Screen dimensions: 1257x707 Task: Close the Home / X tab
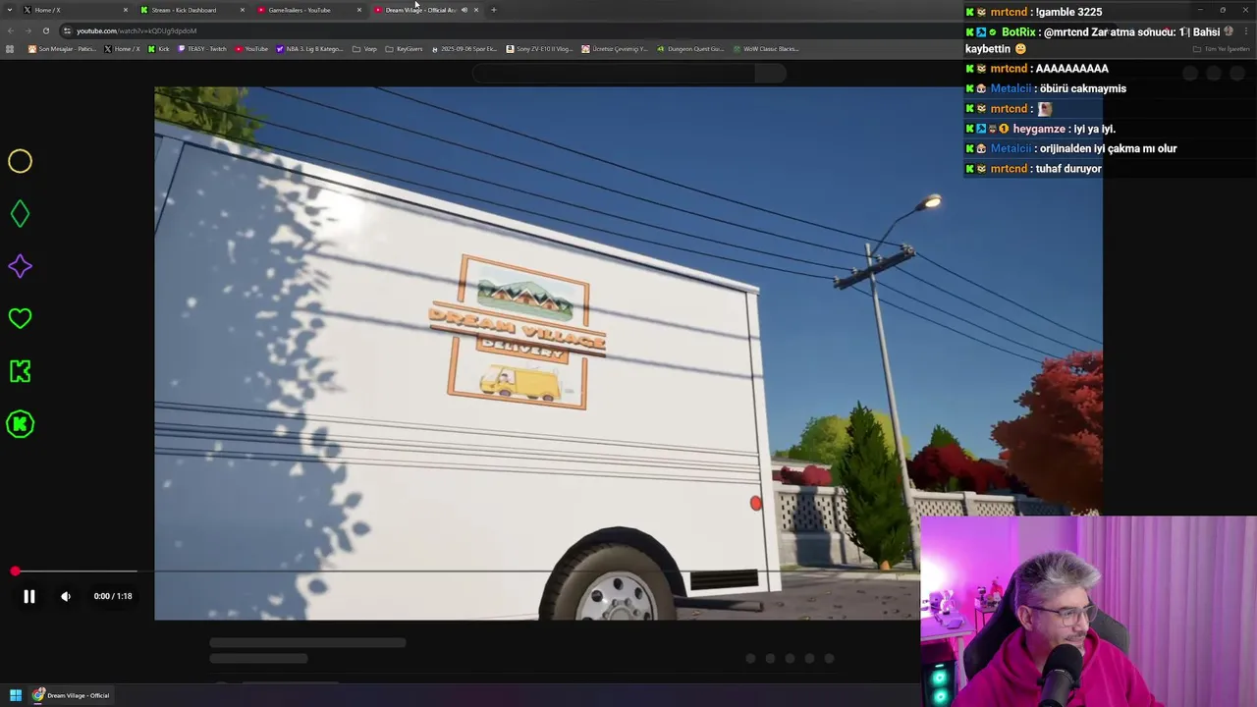[x=126, y=10]
